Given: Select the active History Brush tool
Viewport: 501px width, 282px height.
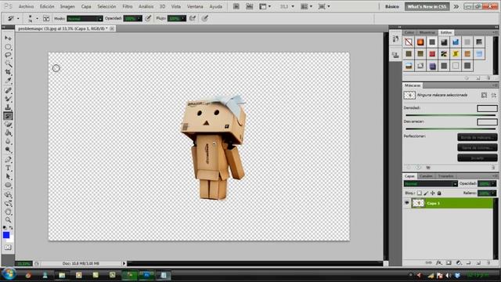Looking at the screenshot, I should 8,116.
